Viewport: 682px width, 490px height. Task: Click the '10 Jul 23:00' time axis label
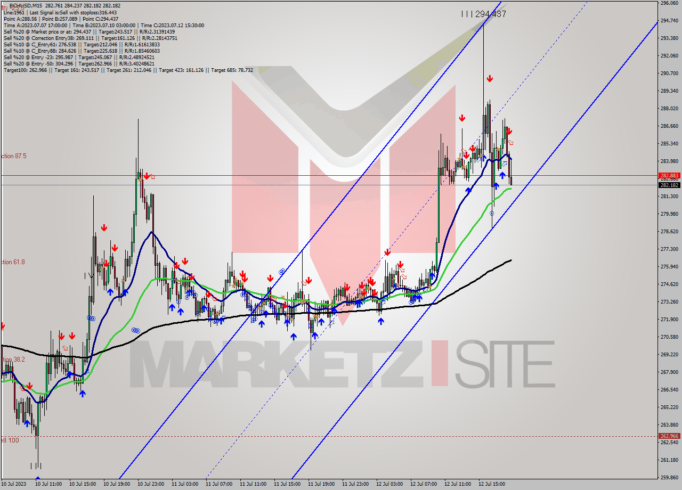click(x=151, y=484)
